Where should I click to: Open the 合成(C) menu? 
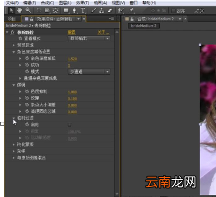pos(47,3)
